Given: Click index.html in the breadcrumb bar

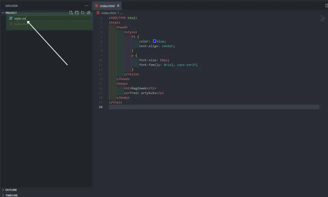Looking at the screenshot, I should pyautogui.click(x=109, y=13).
